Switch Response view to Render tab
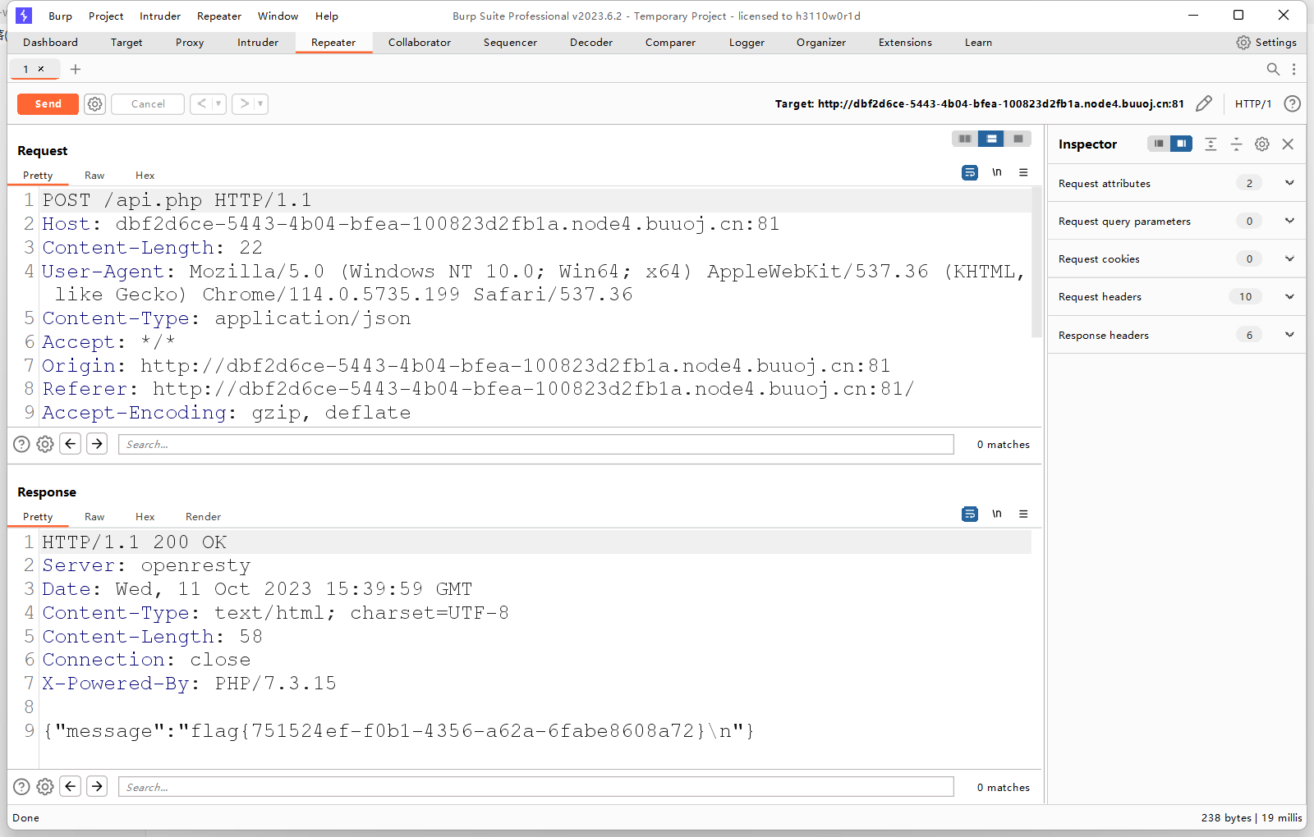Image resolution: width=1314 pixels, height=837 pixels. coord(203,517)
